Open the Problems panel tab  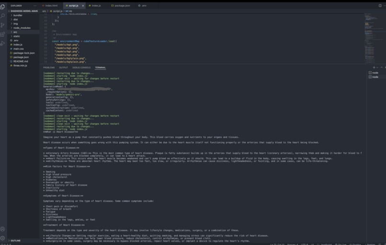point(49,67)
